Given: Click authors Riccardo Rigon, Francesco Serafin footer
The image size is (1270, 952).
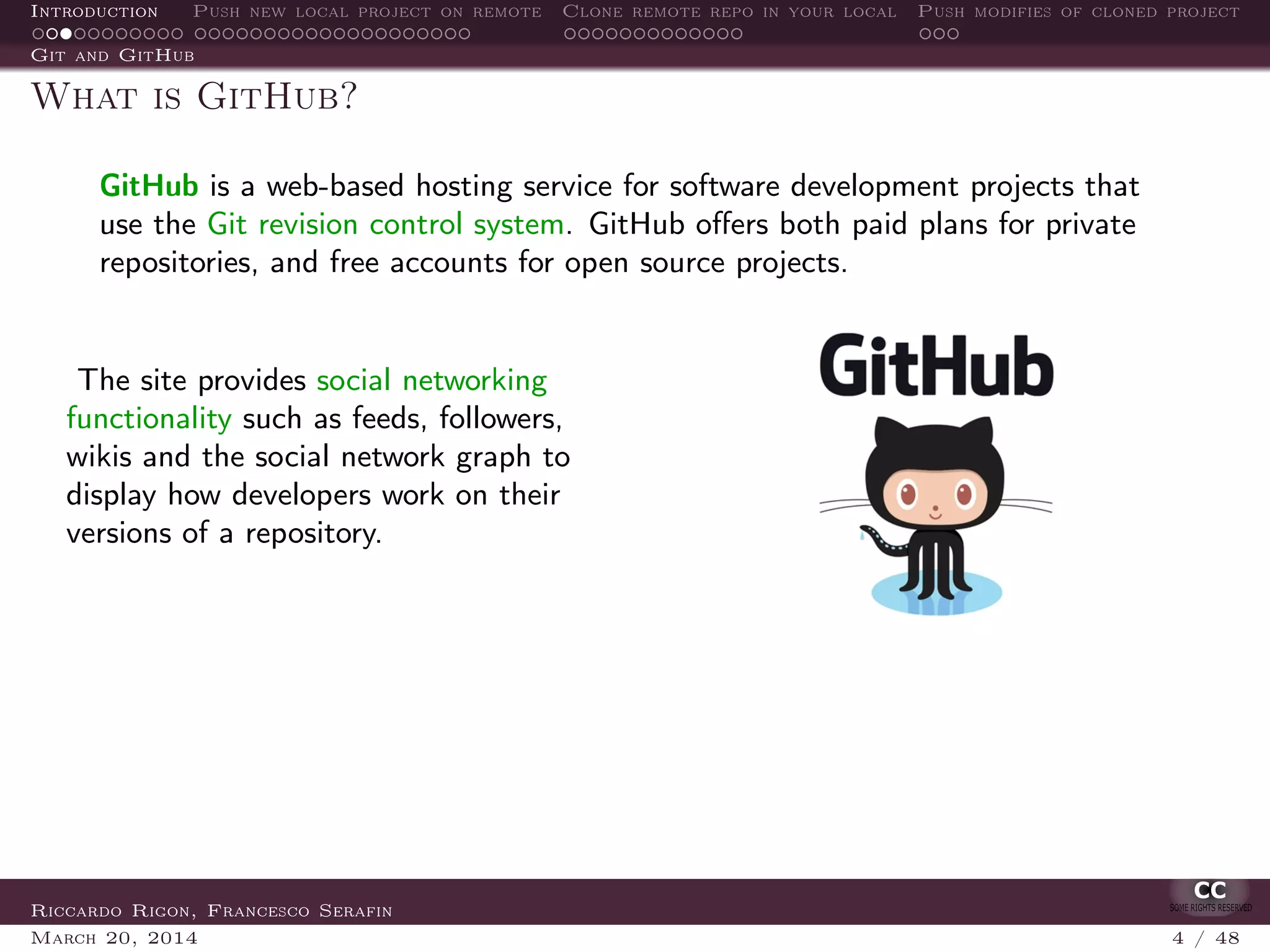Looking at the screenshot, I should tap(211, 910).
